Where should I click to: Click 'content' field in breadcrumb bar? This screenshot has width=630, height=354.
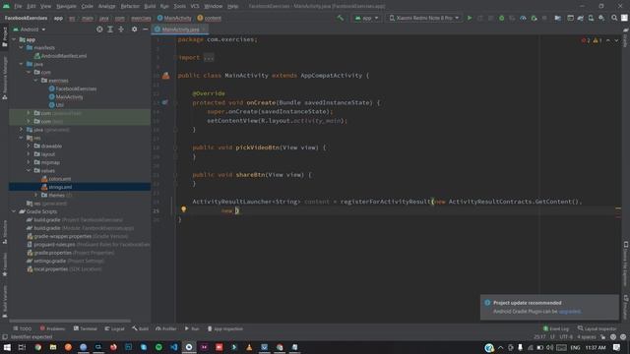[x=210, y=18]
